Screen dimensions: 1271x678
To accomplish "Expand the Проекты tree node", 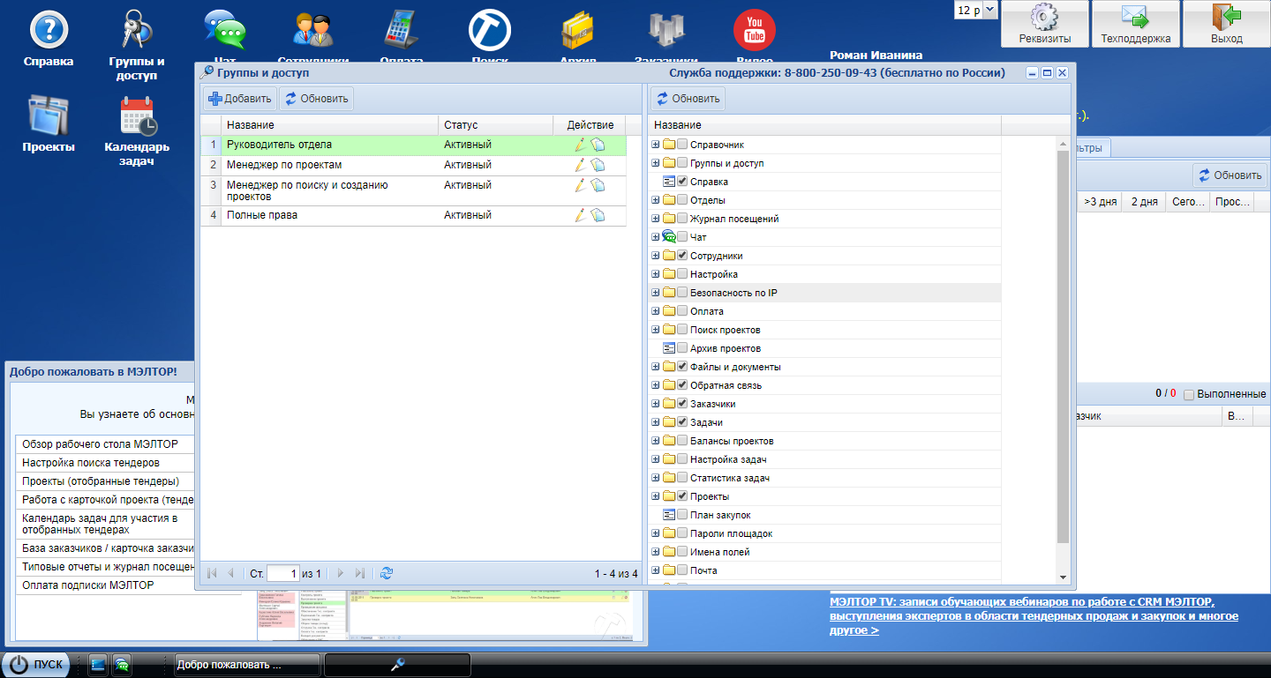I will click(x=655, y=496).
